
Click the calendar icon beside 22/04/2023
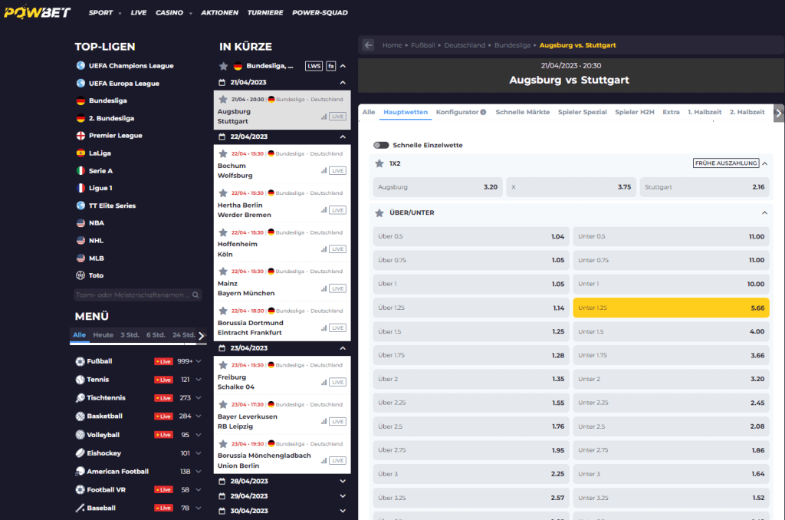coord(222,137)
